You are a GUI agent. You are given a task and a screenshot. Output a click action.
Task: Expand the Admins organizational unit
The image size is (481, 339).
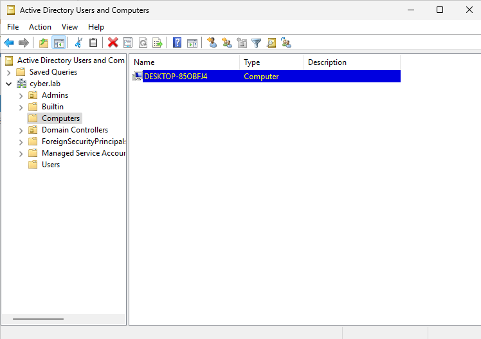coord(21,95)
